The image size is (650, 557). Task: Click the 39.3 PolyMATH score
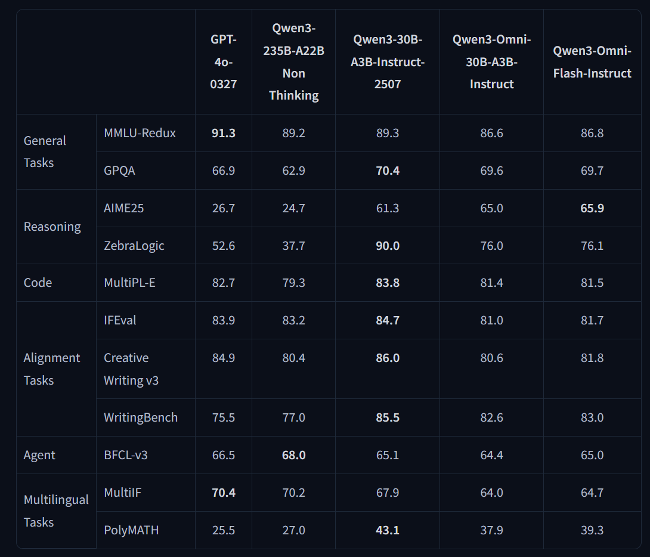coord(592,530)
